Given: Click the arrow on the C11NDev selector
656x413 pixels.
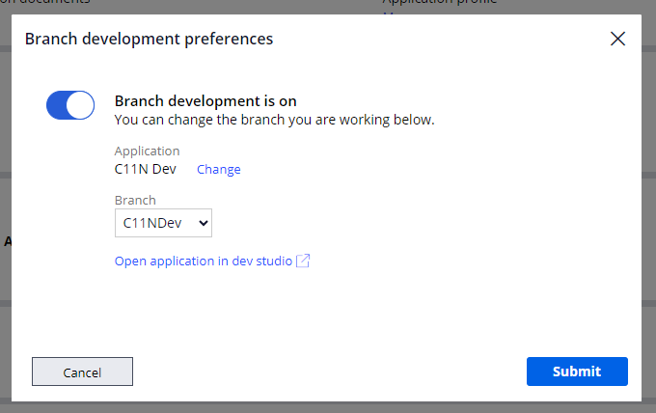Looking at the screenshot, I should point(203,224).
